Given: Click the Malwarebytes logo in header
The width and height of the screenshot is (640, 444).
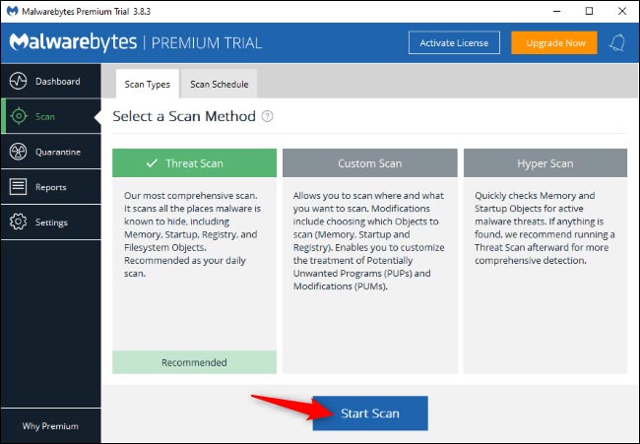Looking at the screenshot, I should (x=73, y=42).
